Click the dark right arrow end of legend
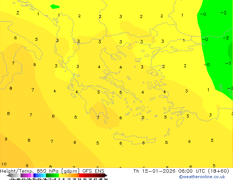Viewport: 233px width, 180px height. click(x=106, y=176)
